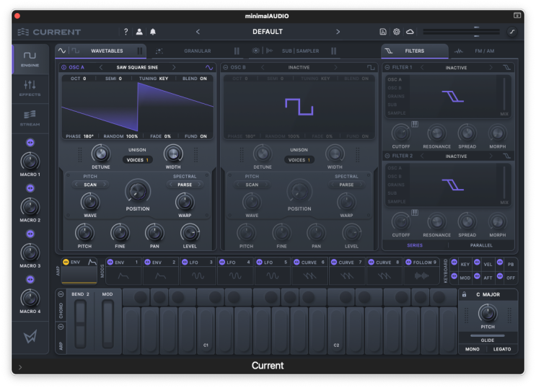The image size is (536, 388).
Task: Click Filter 1 filter shape icon
Action: [x=507, y=67]
